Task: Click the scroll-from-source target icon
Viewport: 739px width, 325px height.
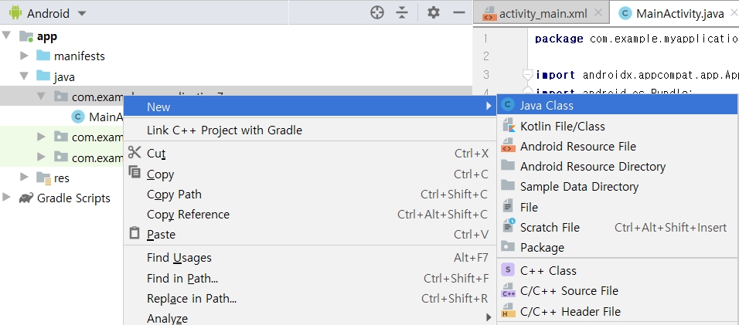Action: coord(377,12)
